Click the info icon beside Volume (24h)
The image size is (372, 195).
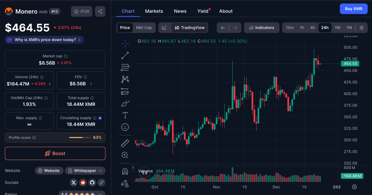point(42,77)
